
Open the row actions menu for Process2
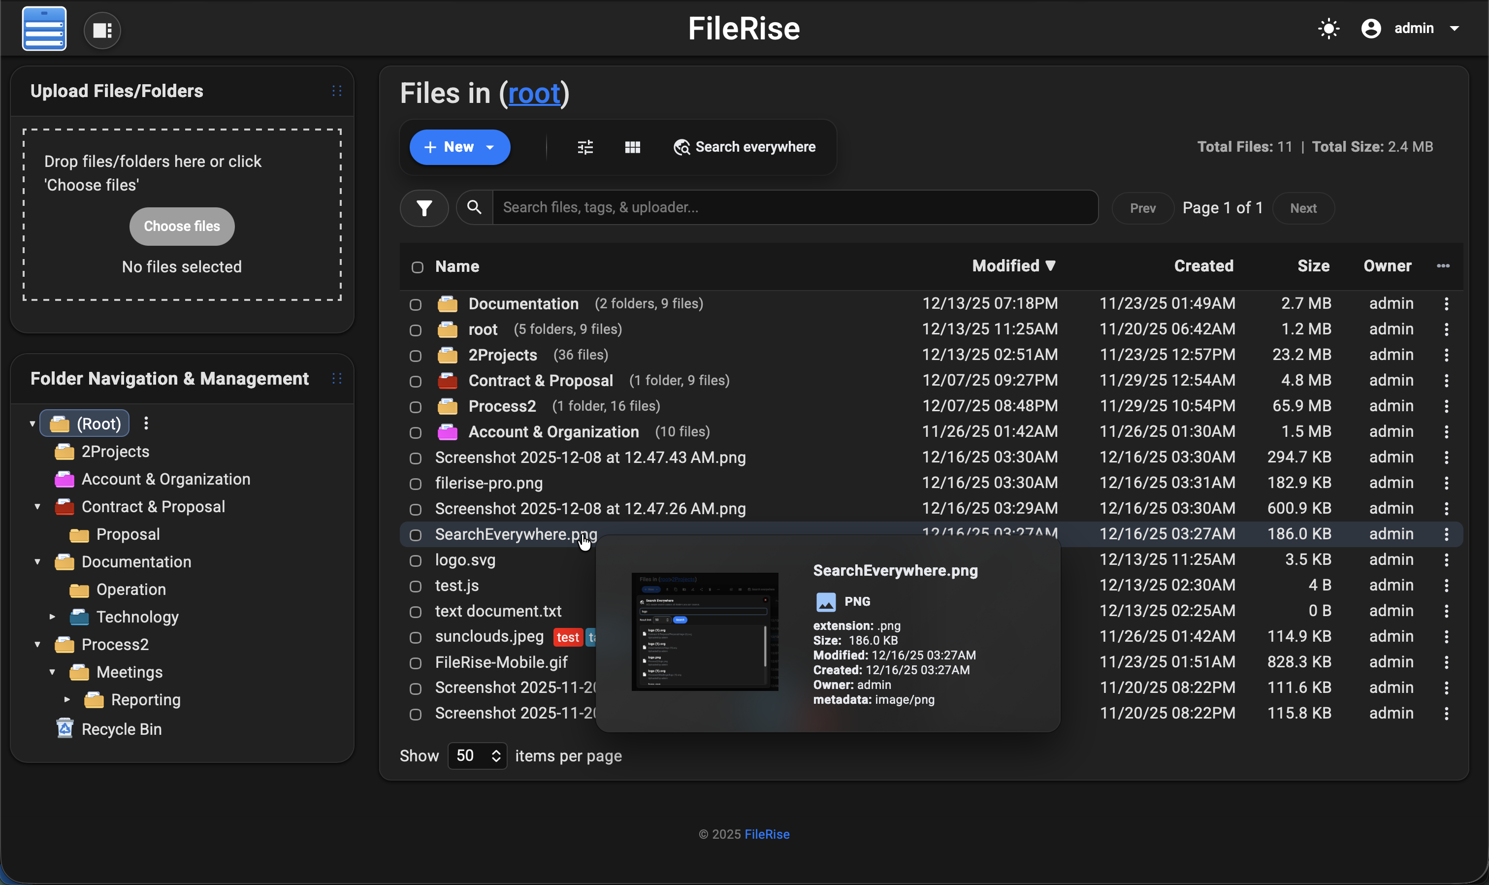(1447, 406)
